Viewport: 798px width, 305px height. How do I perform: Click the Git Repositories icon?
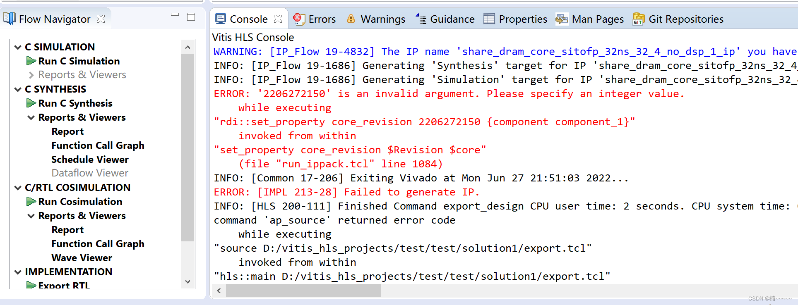[x=638, y=19]
